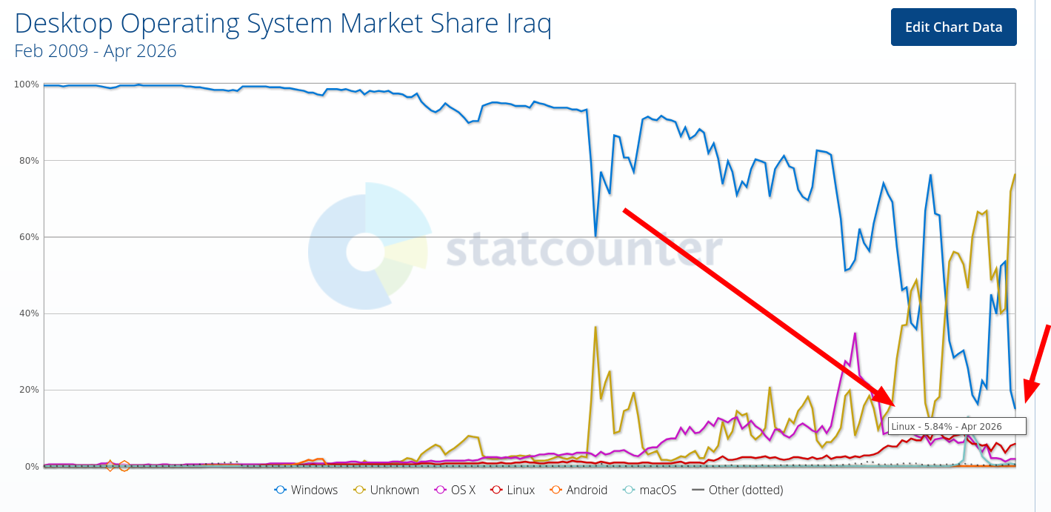
Task: Hide the OS X series via legend
Action: point(456,490)
